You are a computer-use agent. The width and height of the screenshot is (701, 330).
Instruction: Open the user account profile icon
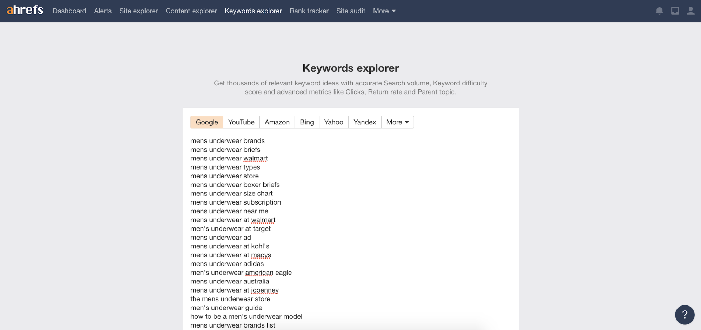(690, 11)
